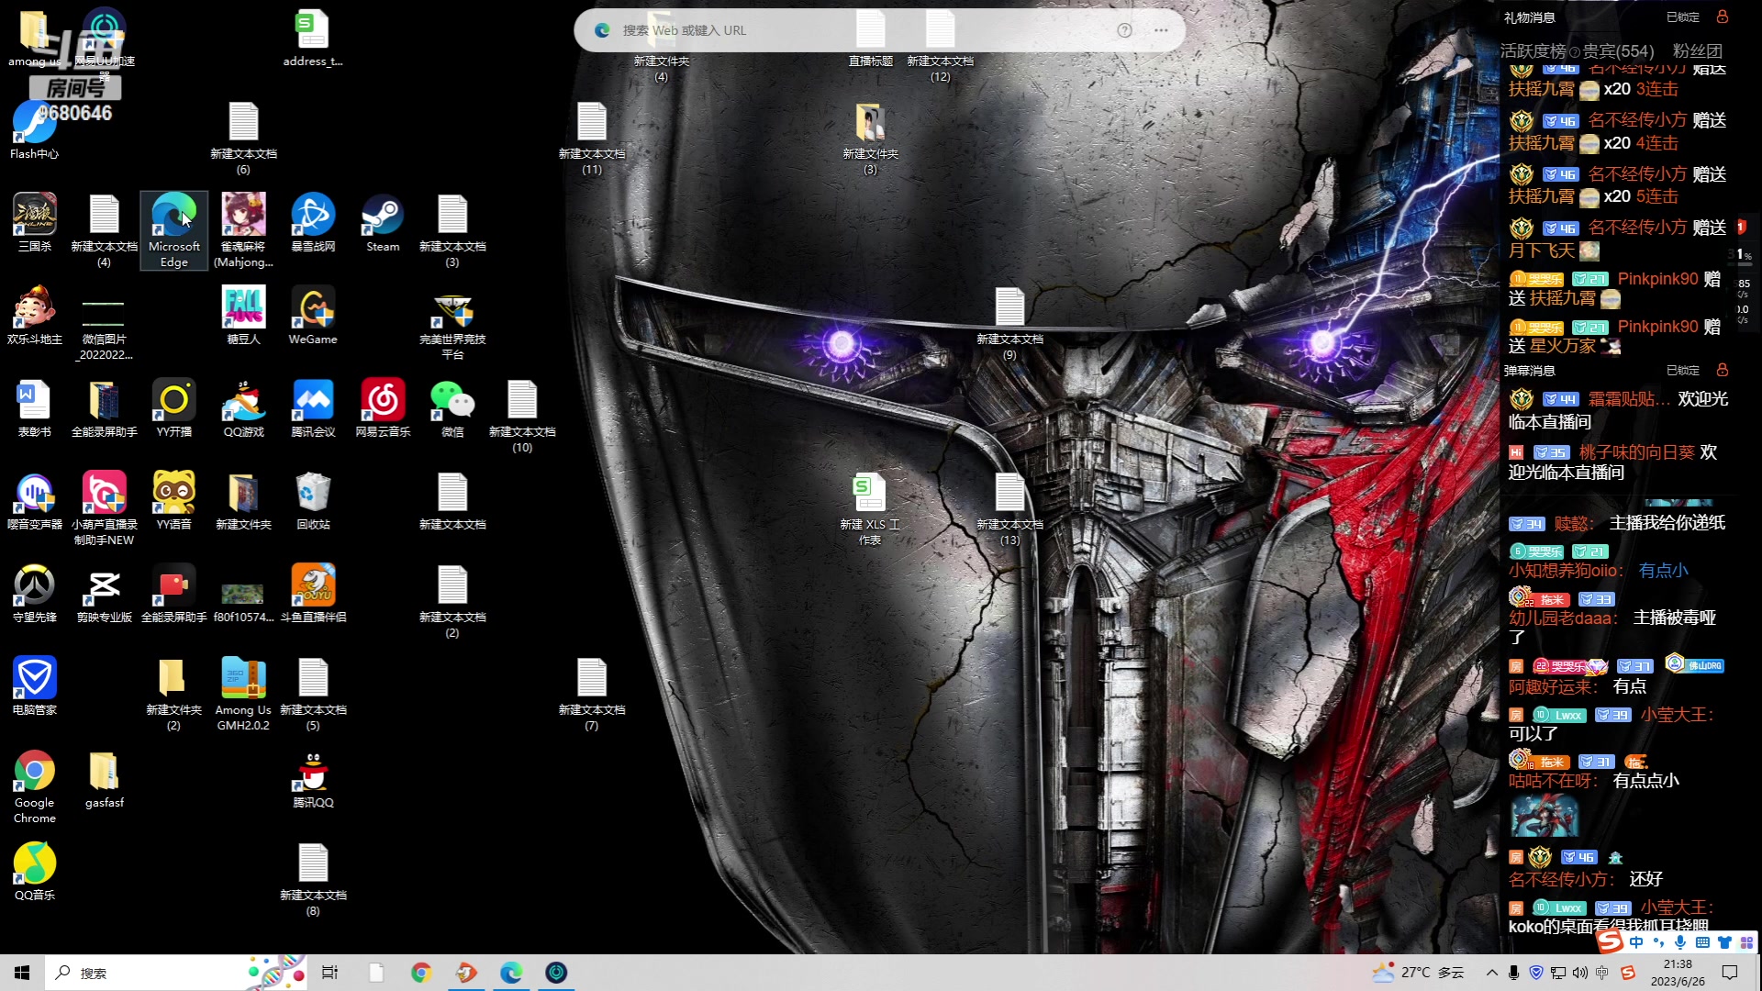Select the 新建文本文档 (7) file
This screenshot has height=991, width=1762.
tap(592, 694)
